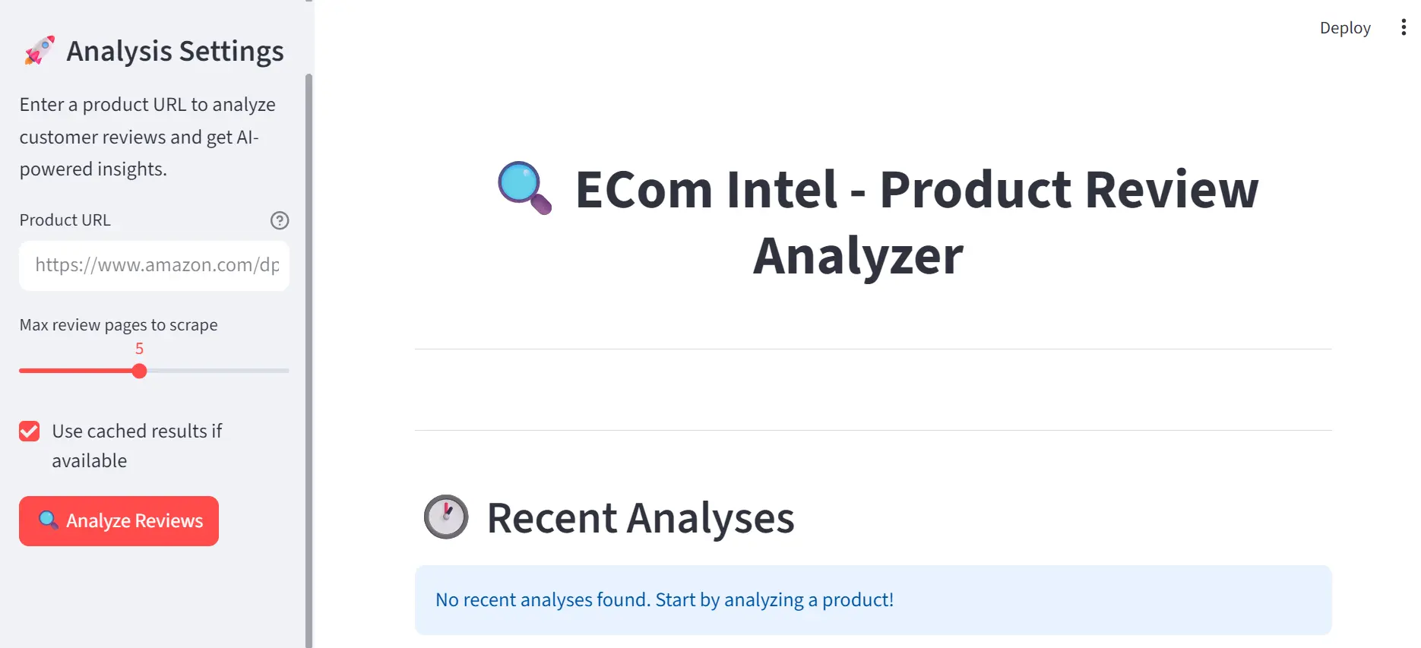Screen dimensions: 1421x648
Task: Click the Product URL input field
Action: click(153, 266)
